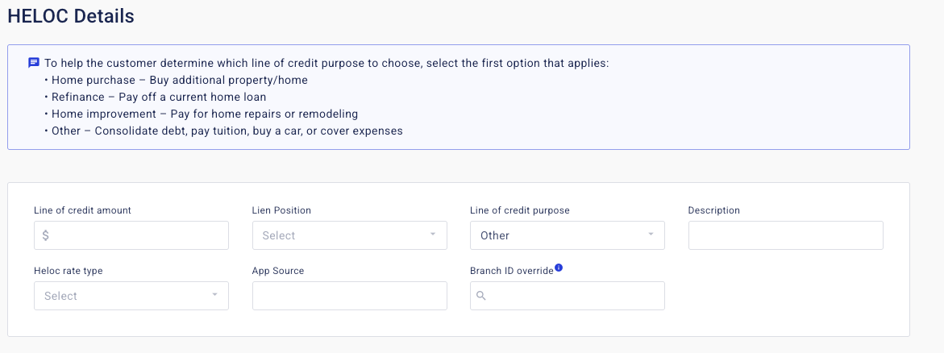Click the Branch ID override search field
The width and height of the screenshot is (944, 353).
coord(574,296)
